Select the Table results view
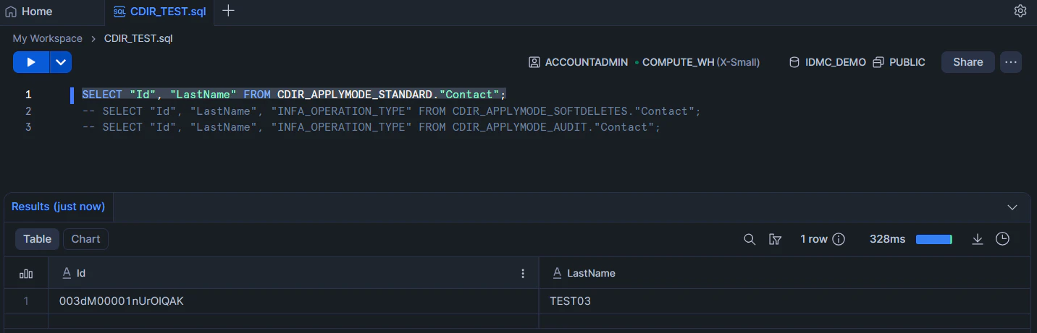 click(x=37, y=239)
